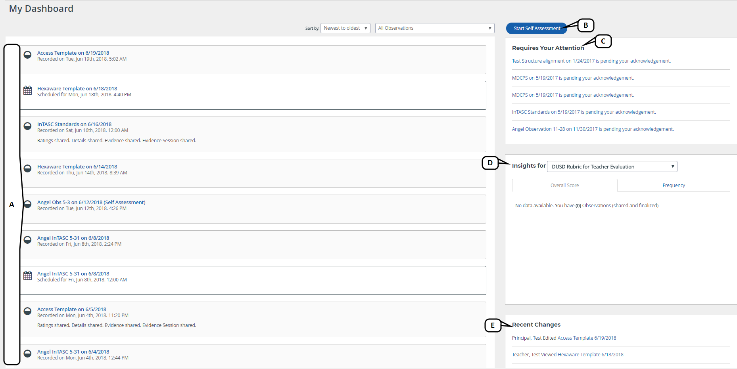The width and height of the screenshot is (737, 369).
Task: Switch to the Frequency tab
Action: [674, 185]
